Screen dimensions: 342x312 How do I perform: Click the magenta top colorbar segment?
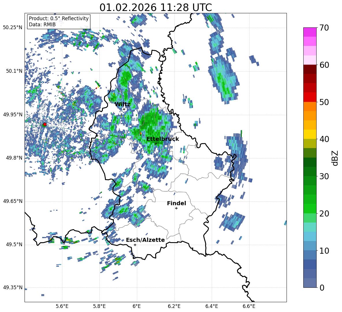[310, 32]
